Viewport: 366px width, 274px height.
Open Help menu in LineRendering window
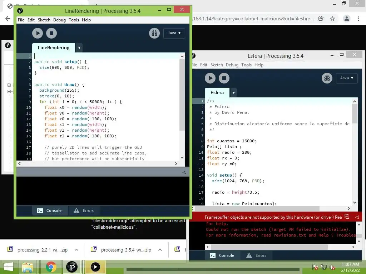pyautogui.click(x=86, y=20)
